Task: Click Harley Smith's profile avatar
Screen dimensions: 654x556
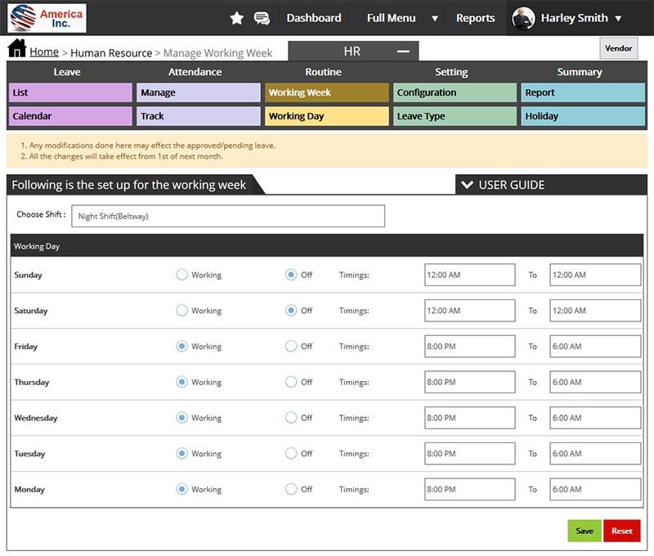Action: [x=523, y=18]
